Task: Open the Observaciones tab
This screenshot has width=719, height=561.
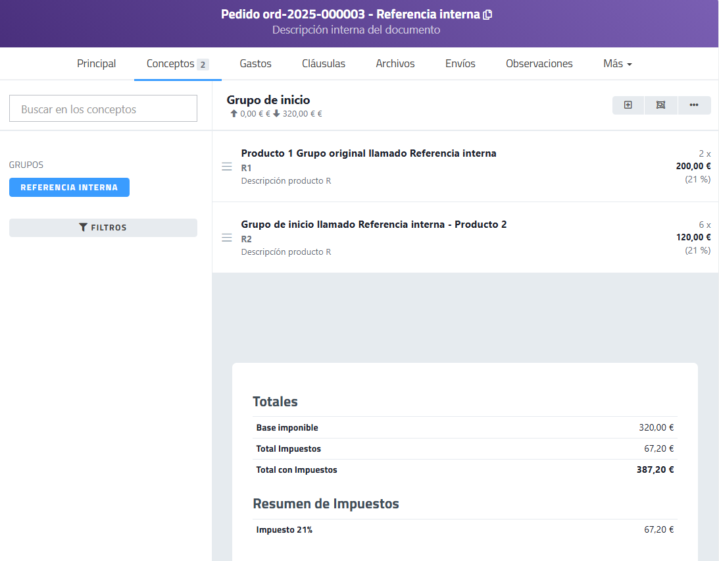Action: (539, 64)
